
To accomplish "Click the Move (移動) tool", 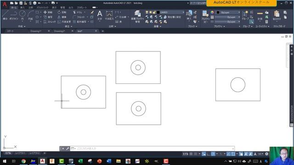I will [x=48, y=12].
